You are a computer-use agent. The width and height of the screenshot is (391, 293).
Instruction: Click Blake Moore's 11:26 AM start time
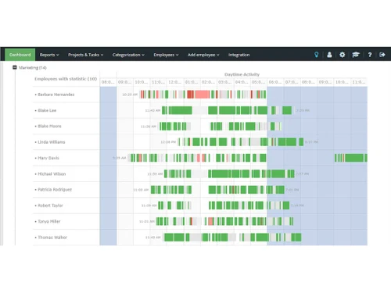point(149,127)
